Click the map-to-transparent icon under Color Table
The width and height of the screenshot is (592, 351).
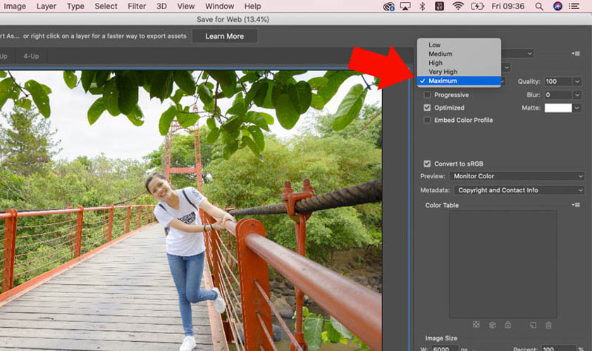tap(476, 325)
